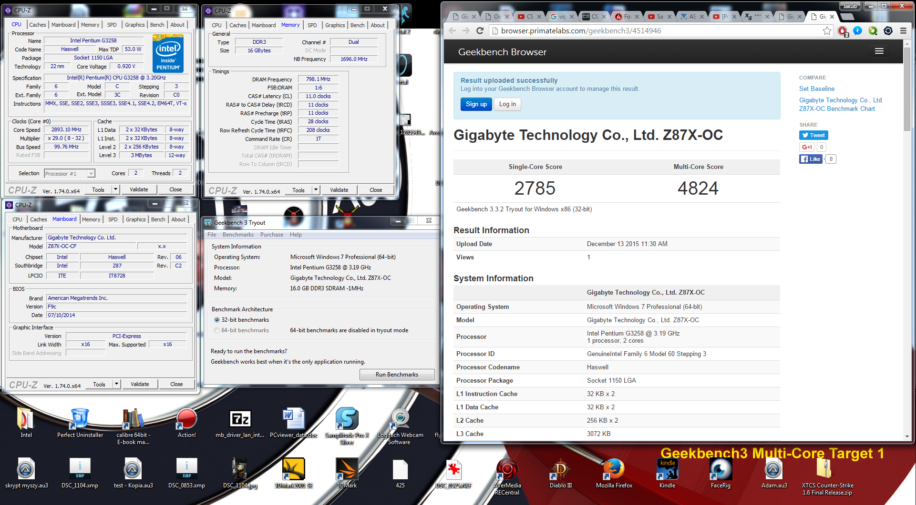Launch Action! from desktop
916x505 pixels.
(186, 423)
